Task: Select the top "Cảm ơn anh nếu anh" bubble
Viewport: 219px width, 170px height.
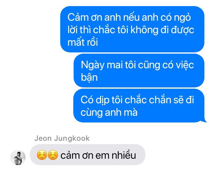Action: pyautogui.click(x=132, y=29)
